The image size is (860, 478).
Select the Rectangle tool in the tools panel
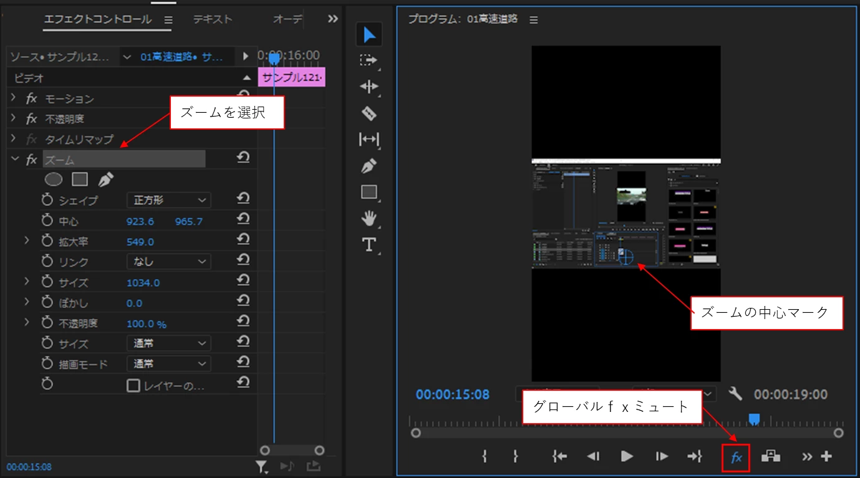pos(369,192)
